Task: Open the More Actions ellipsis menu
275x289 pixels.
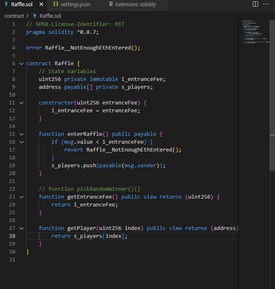Action: point(266,4)
